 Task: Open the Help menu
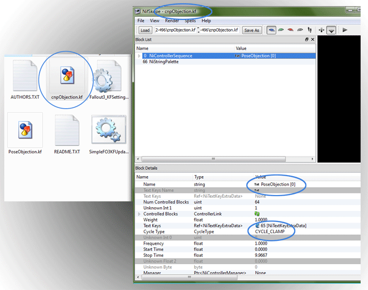tap(206, 21)
